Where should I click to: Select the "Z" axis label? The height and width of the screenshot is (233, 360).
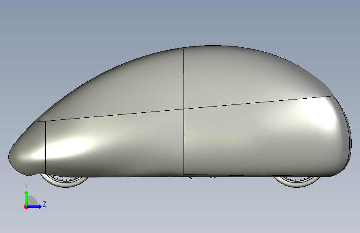click(44, 204)
